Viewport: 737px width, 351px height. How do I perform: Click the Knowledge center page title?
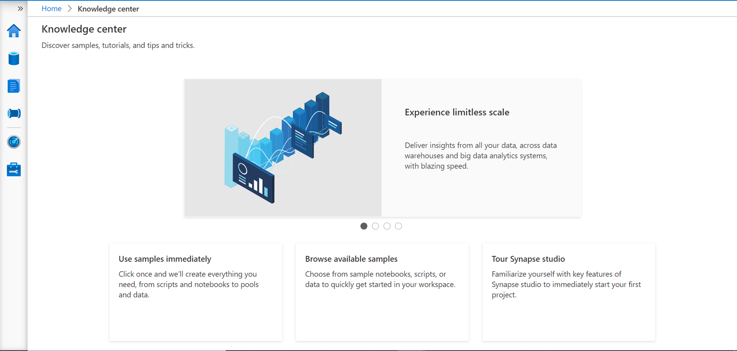click(x=84, y=29)
